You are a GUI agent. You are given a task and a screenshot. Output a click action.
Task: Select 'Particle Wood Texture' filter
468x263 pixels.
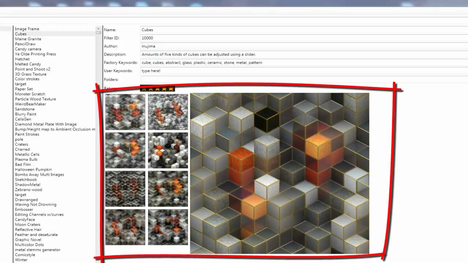pyautogui.click(x=35, y=99)
